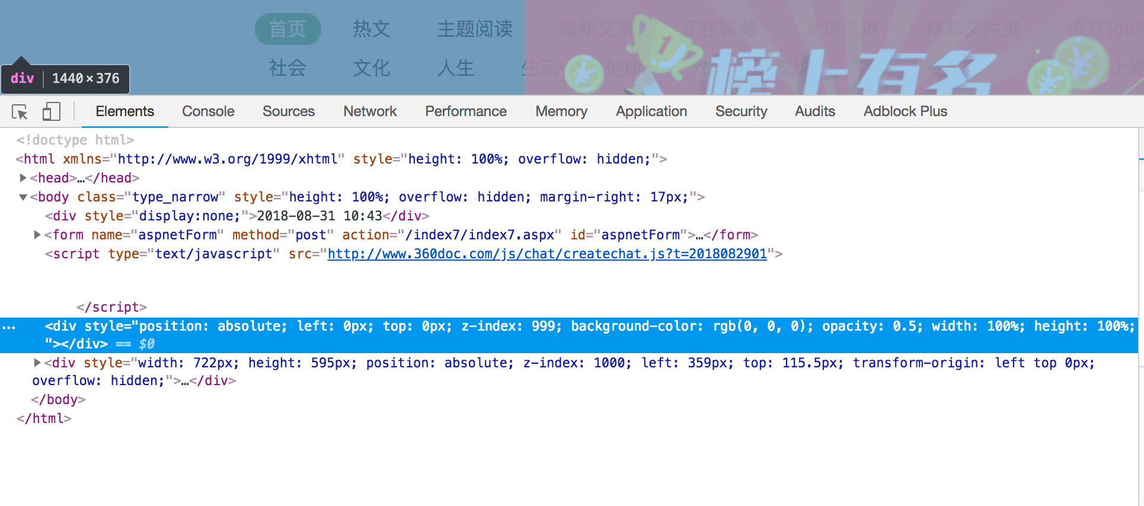Open the Memory tab
Viewport: 1144px width, 506px height.
(x=561, y=111)
